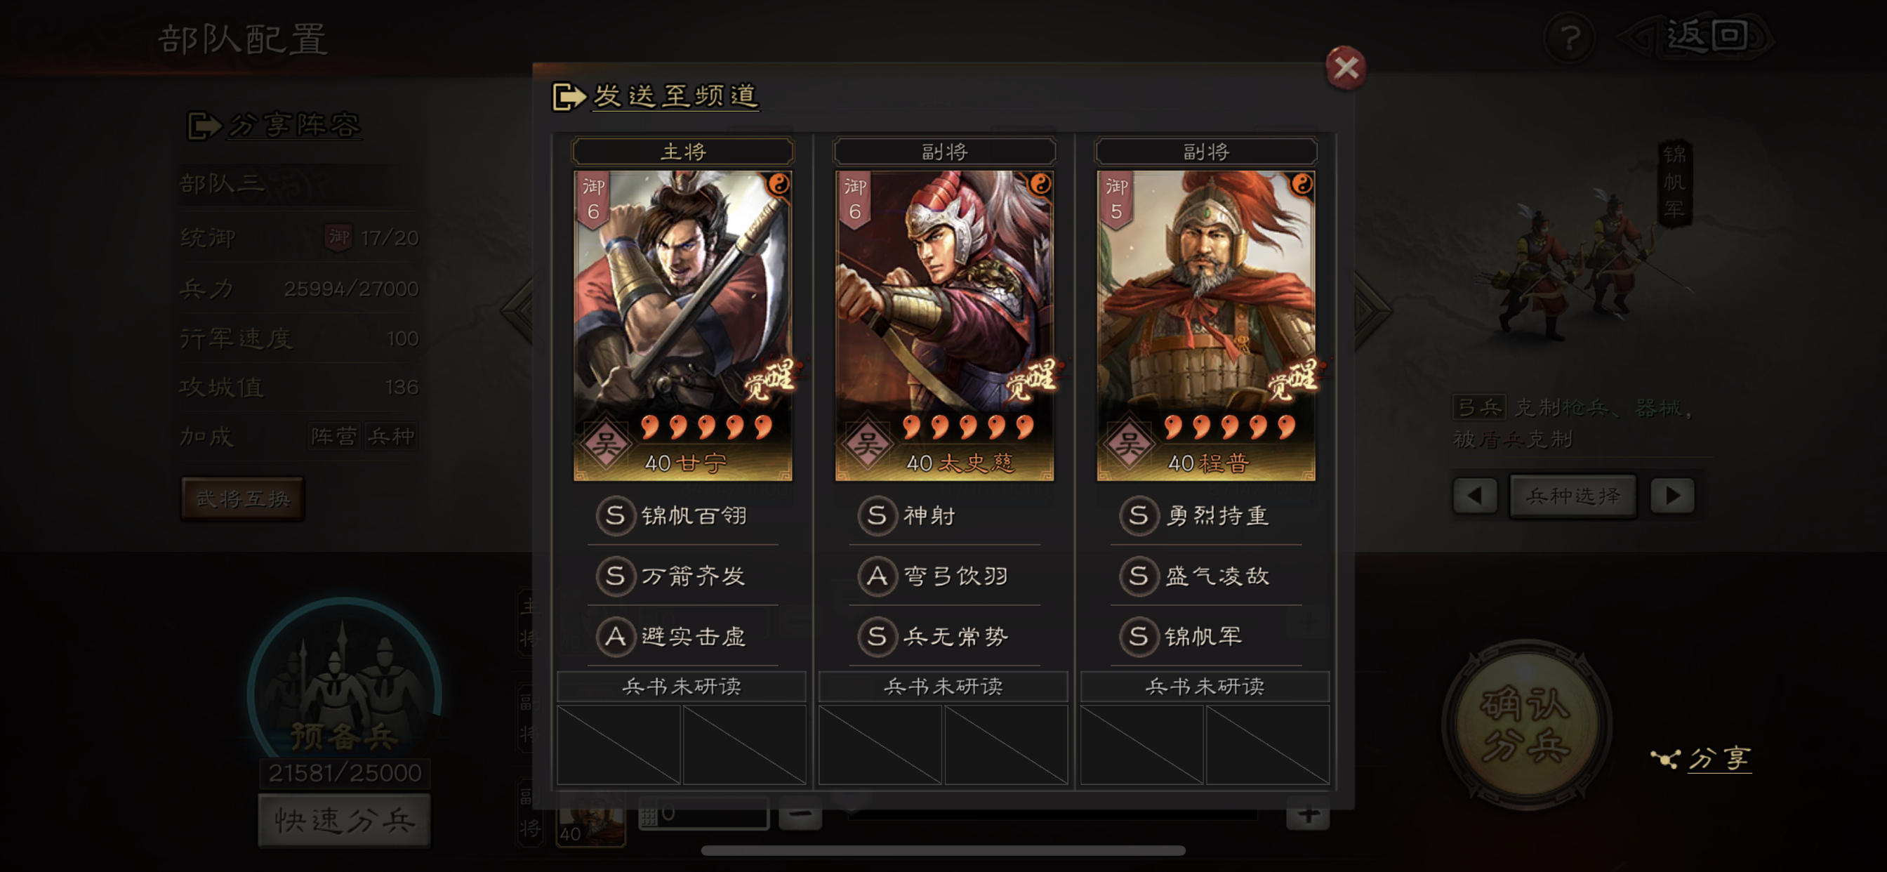Click the 分享阵容 share formation icon

point(203,125)
